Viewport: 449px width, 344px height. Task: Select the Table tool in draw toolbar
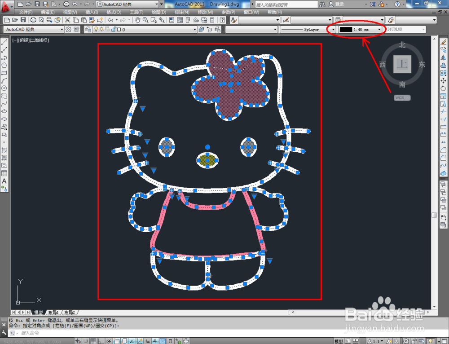pos(4,173)
